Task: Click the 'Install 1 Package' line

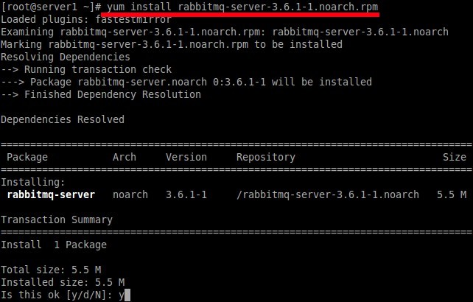Action: 54,245
